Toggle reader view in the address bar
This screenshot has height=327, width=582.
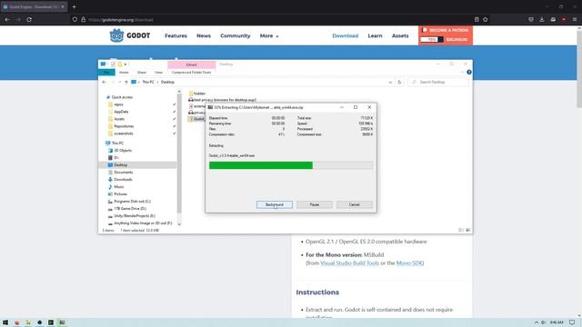coord(477,19)
